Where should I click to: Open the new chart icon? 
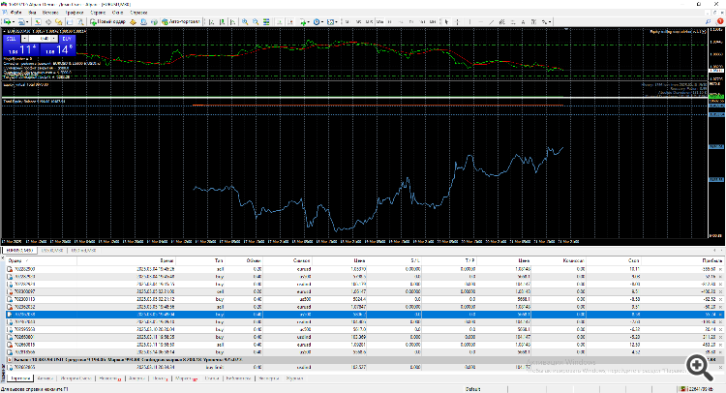(x=9, y=19)
